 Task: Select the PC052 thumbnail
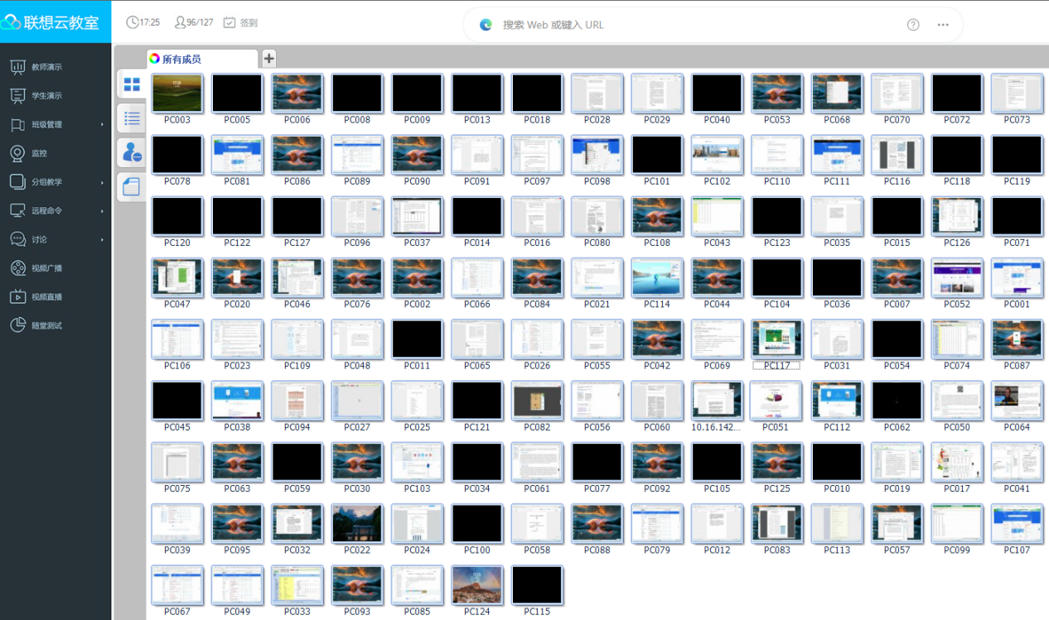(957, 278)
